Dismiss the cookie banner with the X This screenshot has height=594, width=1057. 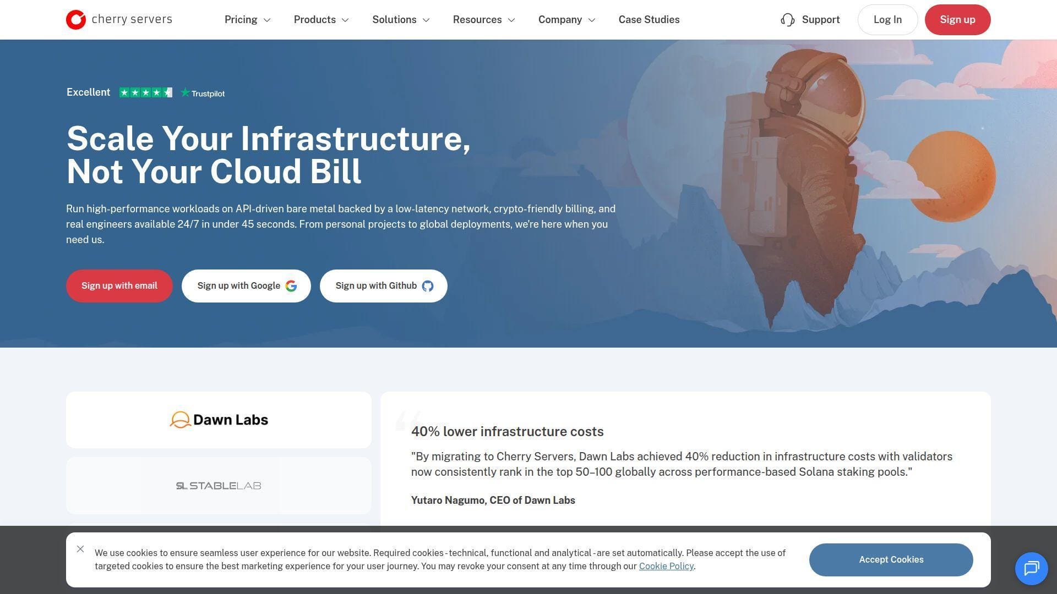click(x=80, y=549)
